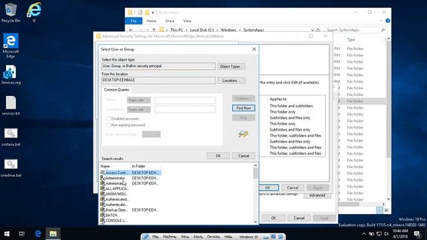Viewport: 427px width, 240px height.
Task: Select cortana.bat desktop file
Action: [x=11, y=137]
